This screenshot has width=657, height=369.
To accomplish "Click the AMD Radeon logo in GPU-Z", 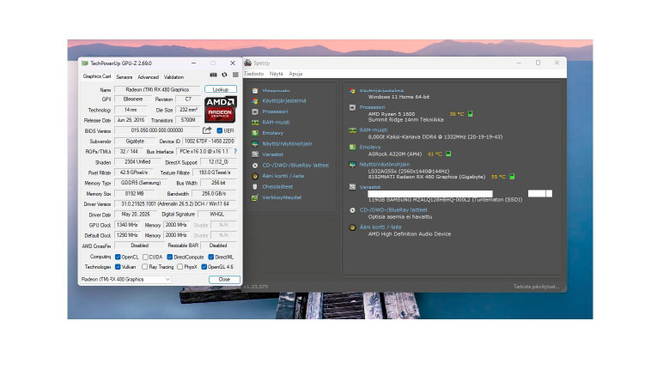I will point(220,109).
